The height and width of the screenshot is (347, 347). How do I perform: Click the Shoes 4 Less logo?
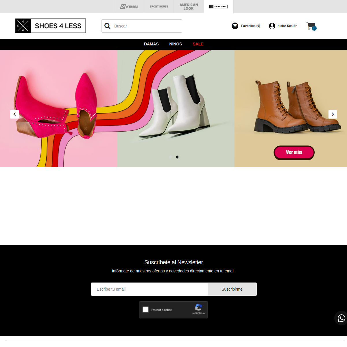tap(51, 26)
